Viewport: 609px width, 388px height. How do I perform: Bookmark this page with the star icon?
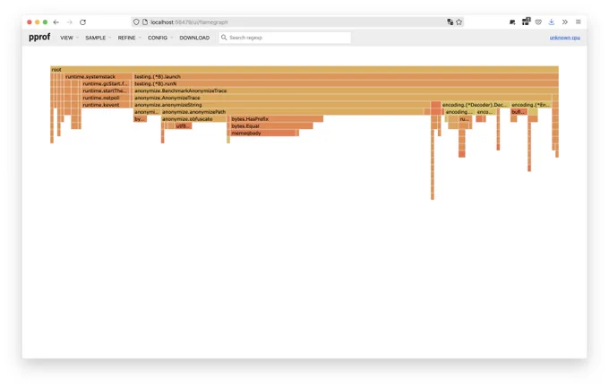point(459,22)
